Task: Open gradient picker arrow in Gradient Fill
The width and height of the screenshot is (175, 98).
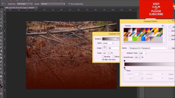Action: point(118,39)
